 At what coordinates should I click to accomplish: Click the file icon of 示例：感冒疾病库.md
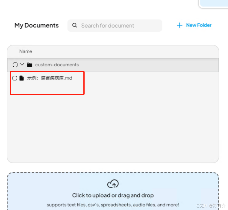tap(22, 78)
